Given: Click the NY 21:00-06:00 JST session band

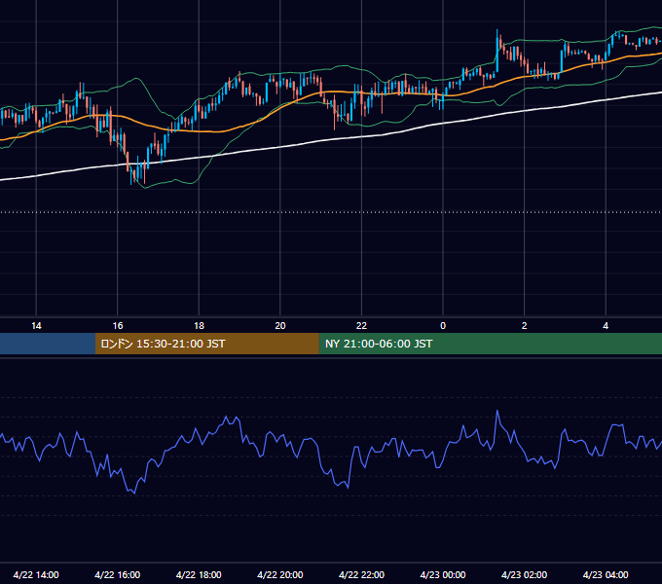Looking at the screenshot, I should [490, 344].
